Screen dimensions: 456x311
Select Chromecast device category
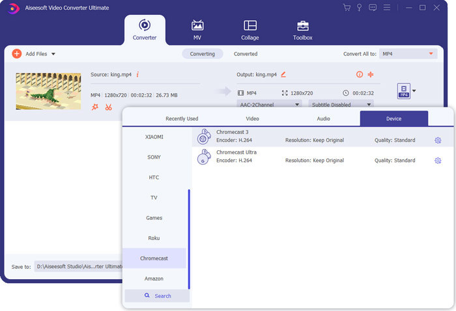coord(154,258)
